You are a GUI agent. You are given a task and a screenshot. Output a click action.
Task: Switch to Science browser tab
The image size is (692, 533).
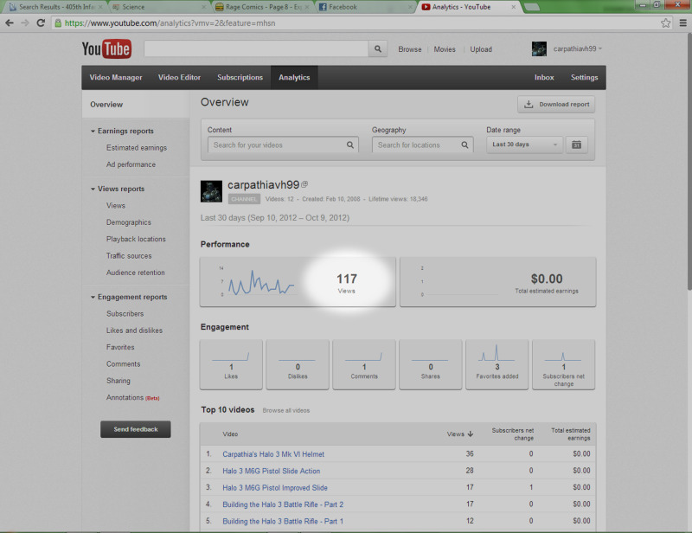pyautogui.click(x=158, y=7)
